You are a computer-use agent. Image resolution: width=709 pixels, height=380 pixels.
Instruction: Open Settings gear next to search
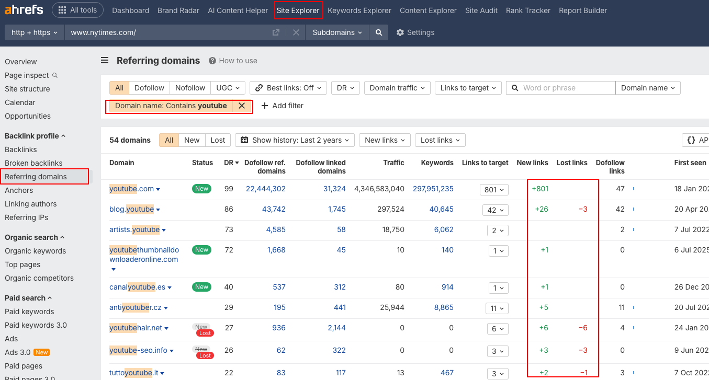[415, 32]
